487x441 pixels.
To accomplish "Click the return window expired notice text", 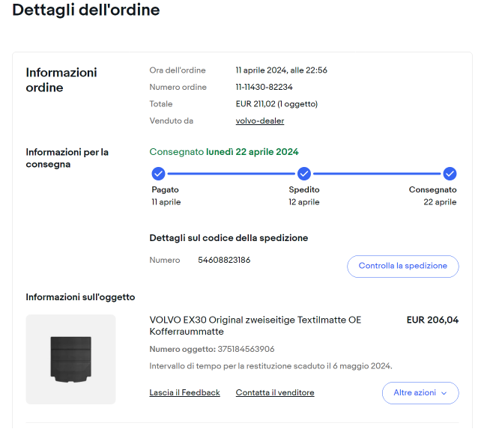I will click(x=270, y=366).
